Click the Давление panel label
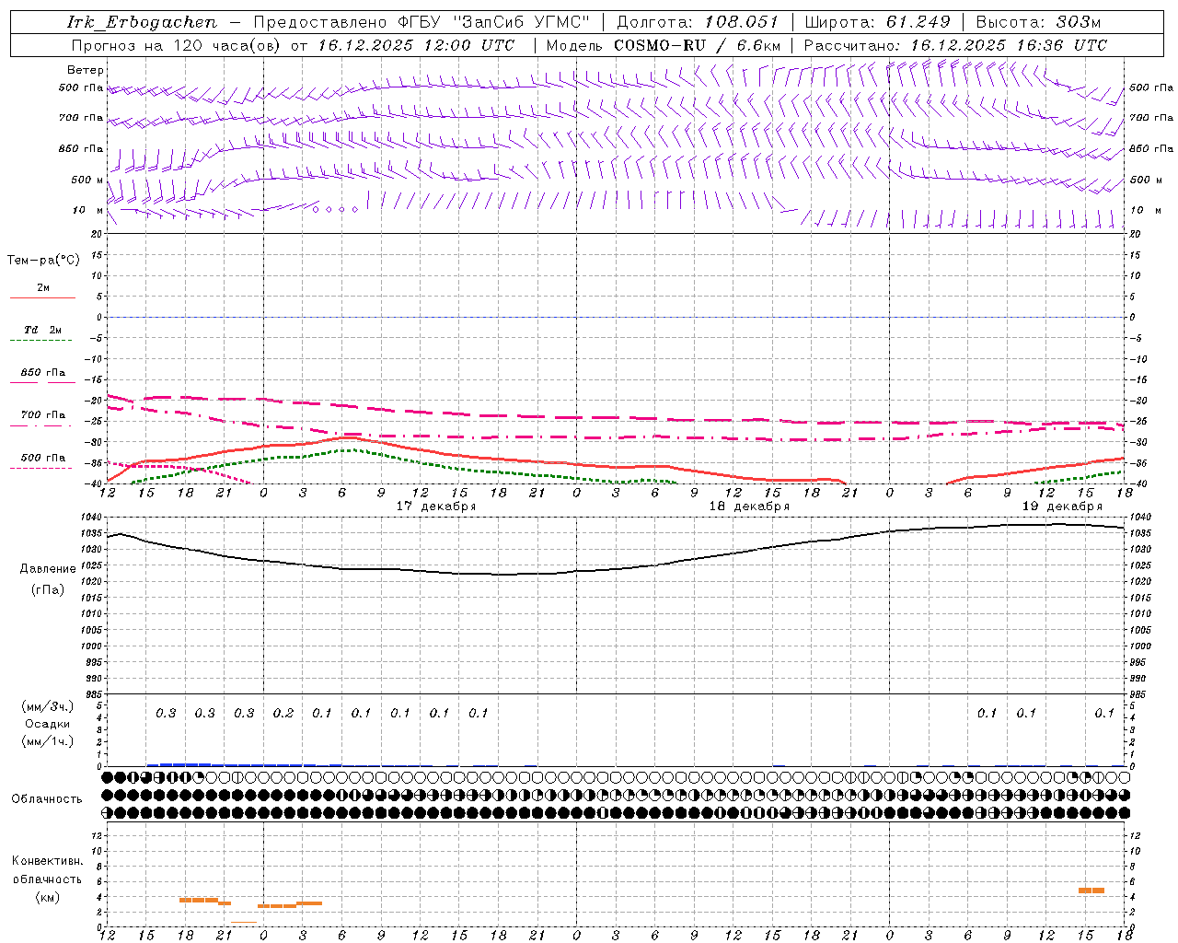1178x943 pixels. click(x=48, y=569)
